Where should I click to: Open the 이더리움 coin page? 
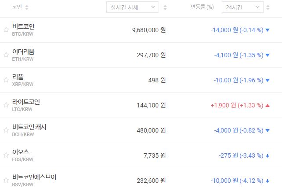pyautogui.click(x=23, y=52)
